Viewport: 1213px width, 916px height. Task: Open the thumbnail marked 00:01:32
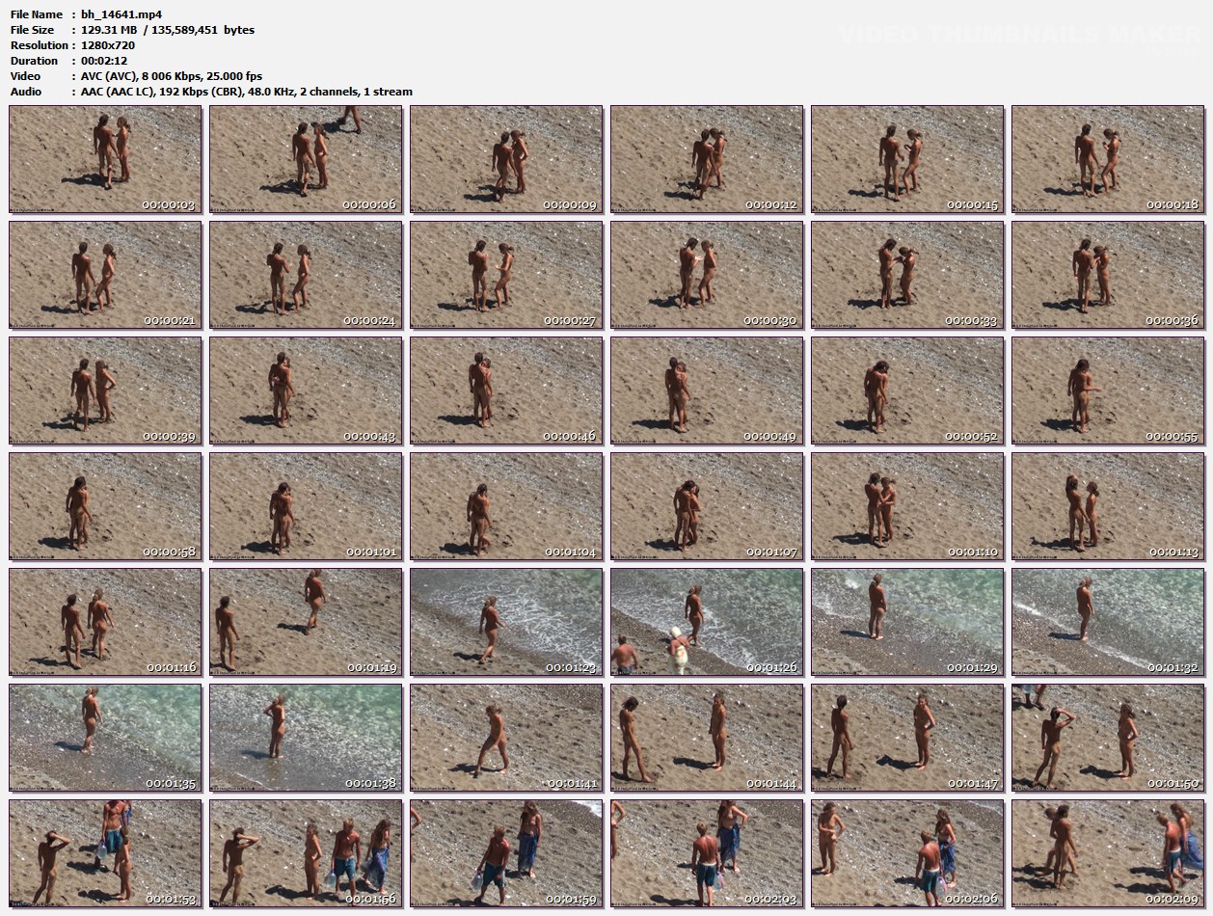point(1108,622)
